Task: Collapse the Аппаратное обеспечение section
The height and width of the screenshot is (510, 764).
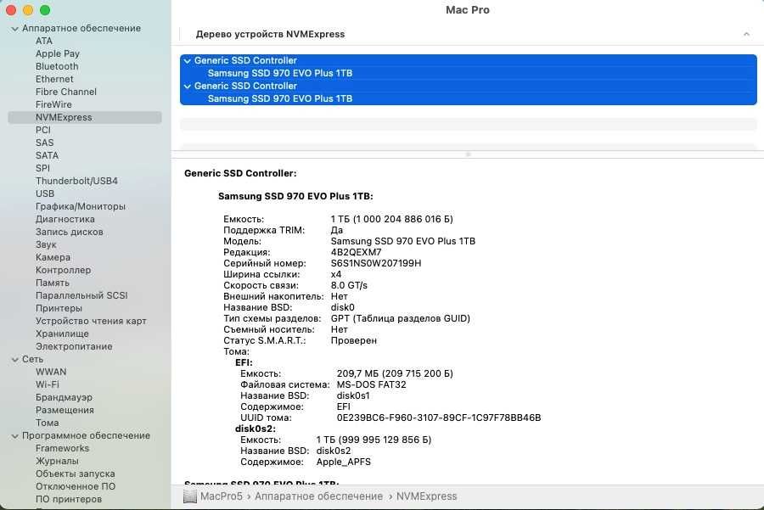Action: 14,29
